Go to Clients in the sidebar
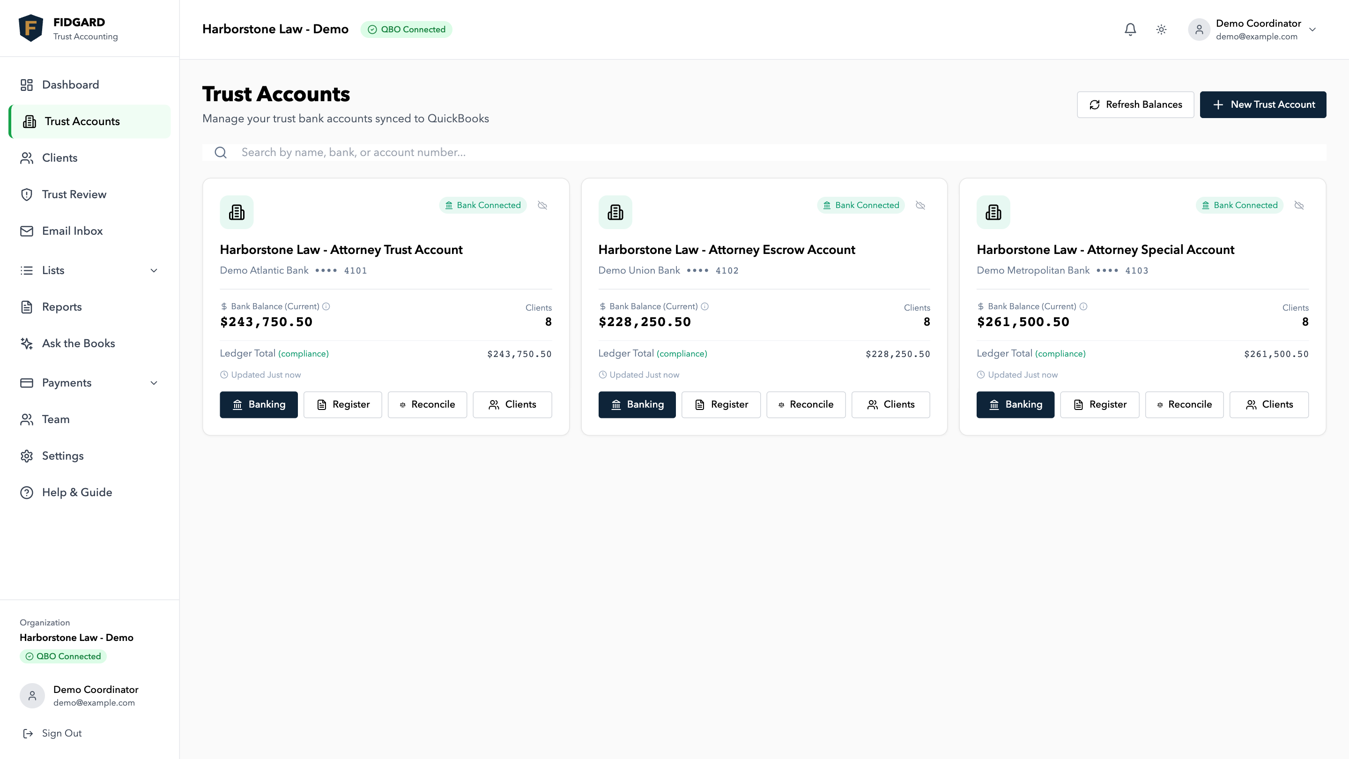The height and width of the screenshot is (759, 1349). click(89, 158)
